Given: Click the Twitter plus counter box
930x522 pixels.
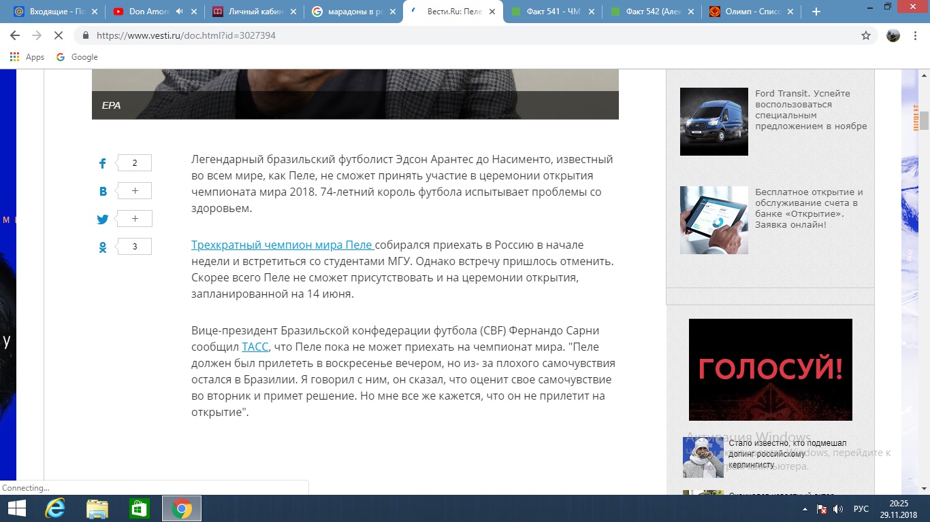Looking at the screenshot, I should point(134,219).
